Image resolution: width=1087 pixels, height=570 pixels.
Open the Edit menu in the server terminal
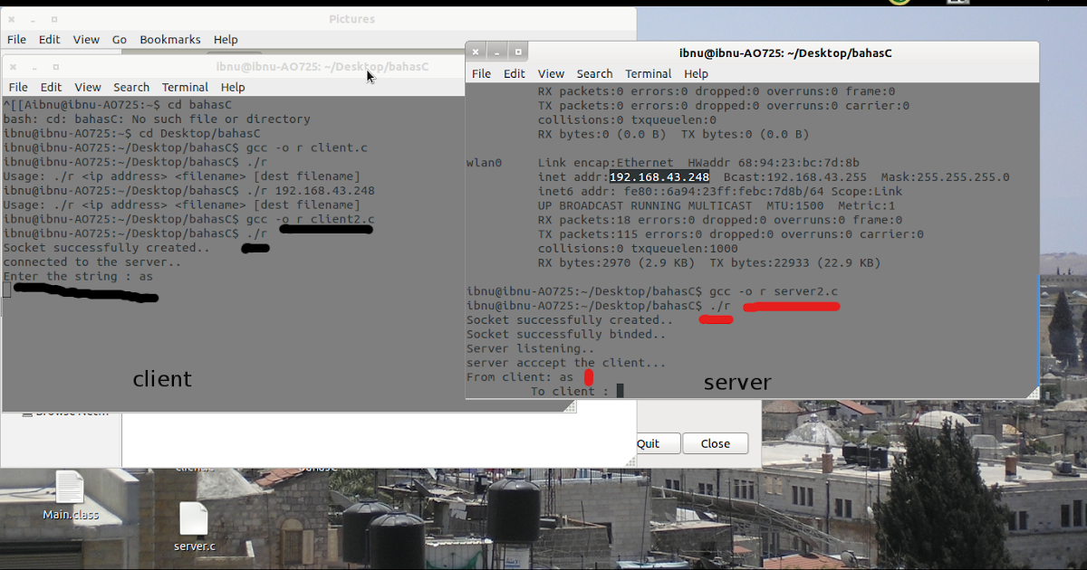(515, 73)
